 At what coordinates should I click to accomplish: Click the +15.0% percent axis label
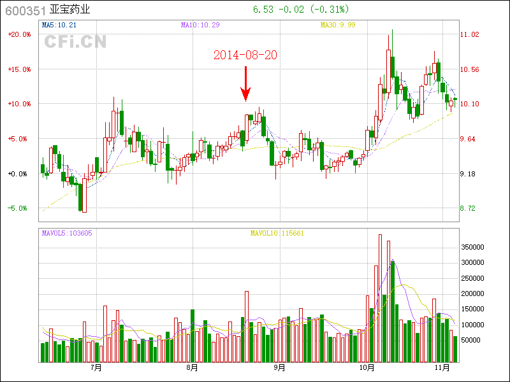coord(20,69)
